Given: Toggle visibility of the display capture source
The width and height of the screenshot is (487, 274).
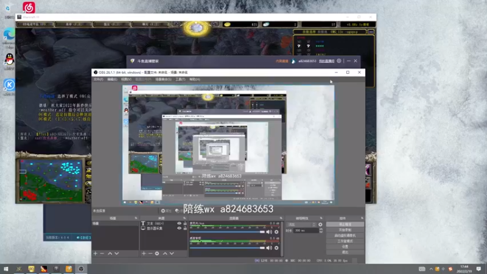Looking at the screenshot, I should 179,228.
